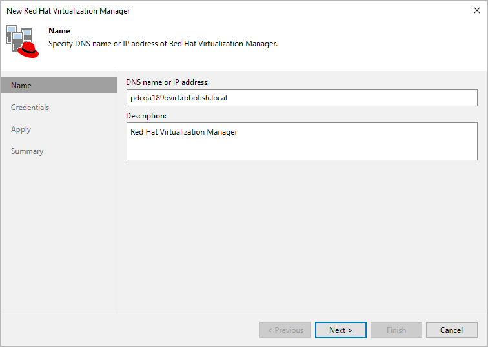Click the "Specify DNS name or IP address" instruction text
This screenshot has height=347, width=488.
click(x=163, y=44)
